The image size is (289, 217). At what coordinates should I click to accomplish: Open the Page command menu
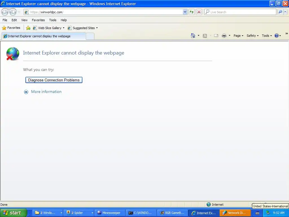(x=238, y=36)
